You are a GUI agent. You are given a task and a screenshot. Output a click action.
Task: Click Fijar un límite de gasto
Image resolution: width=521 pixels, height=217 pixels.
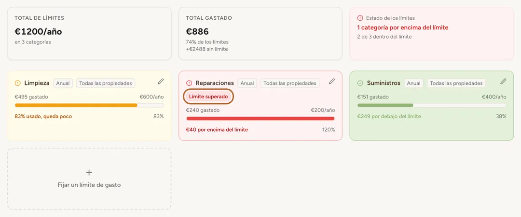(x=89, y=185)
